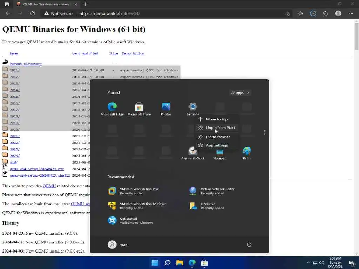Sort the listing by Description
359x269 pixels.
tap(133, 53)
